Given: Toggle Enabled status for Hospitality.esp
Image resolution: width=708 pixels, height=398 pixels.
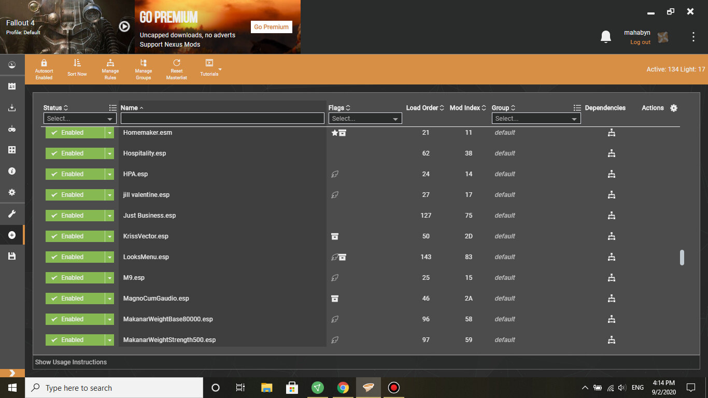Looking at the screenshot, I should click(x=75, y=153).
